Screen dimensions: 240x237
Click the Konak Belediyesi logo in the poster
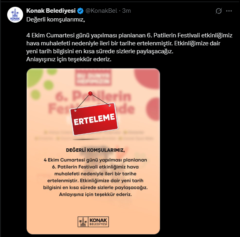tap(93, 222)
